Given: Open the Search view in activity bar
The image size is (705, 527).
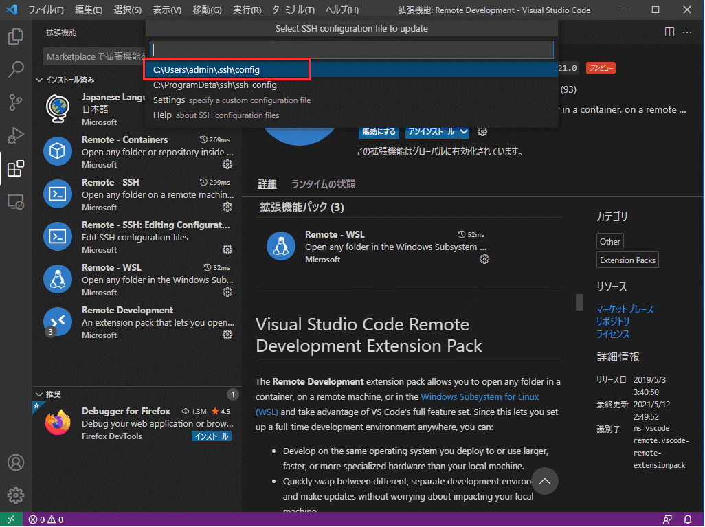Looking at the screenshot, I should coord(16,69).
